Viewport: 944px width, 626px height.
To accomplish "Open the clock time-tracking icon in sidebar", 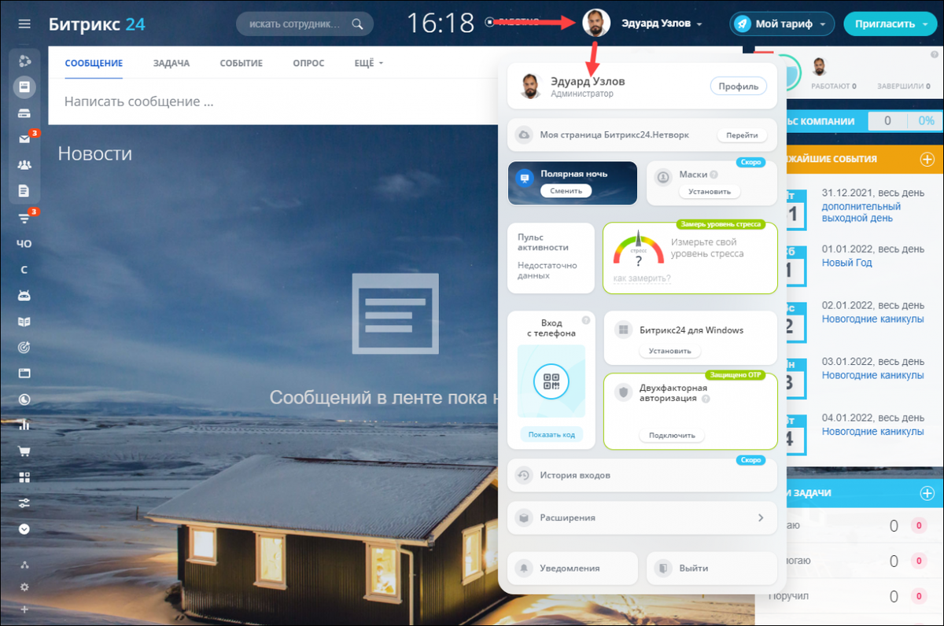I will click(24, 399).
